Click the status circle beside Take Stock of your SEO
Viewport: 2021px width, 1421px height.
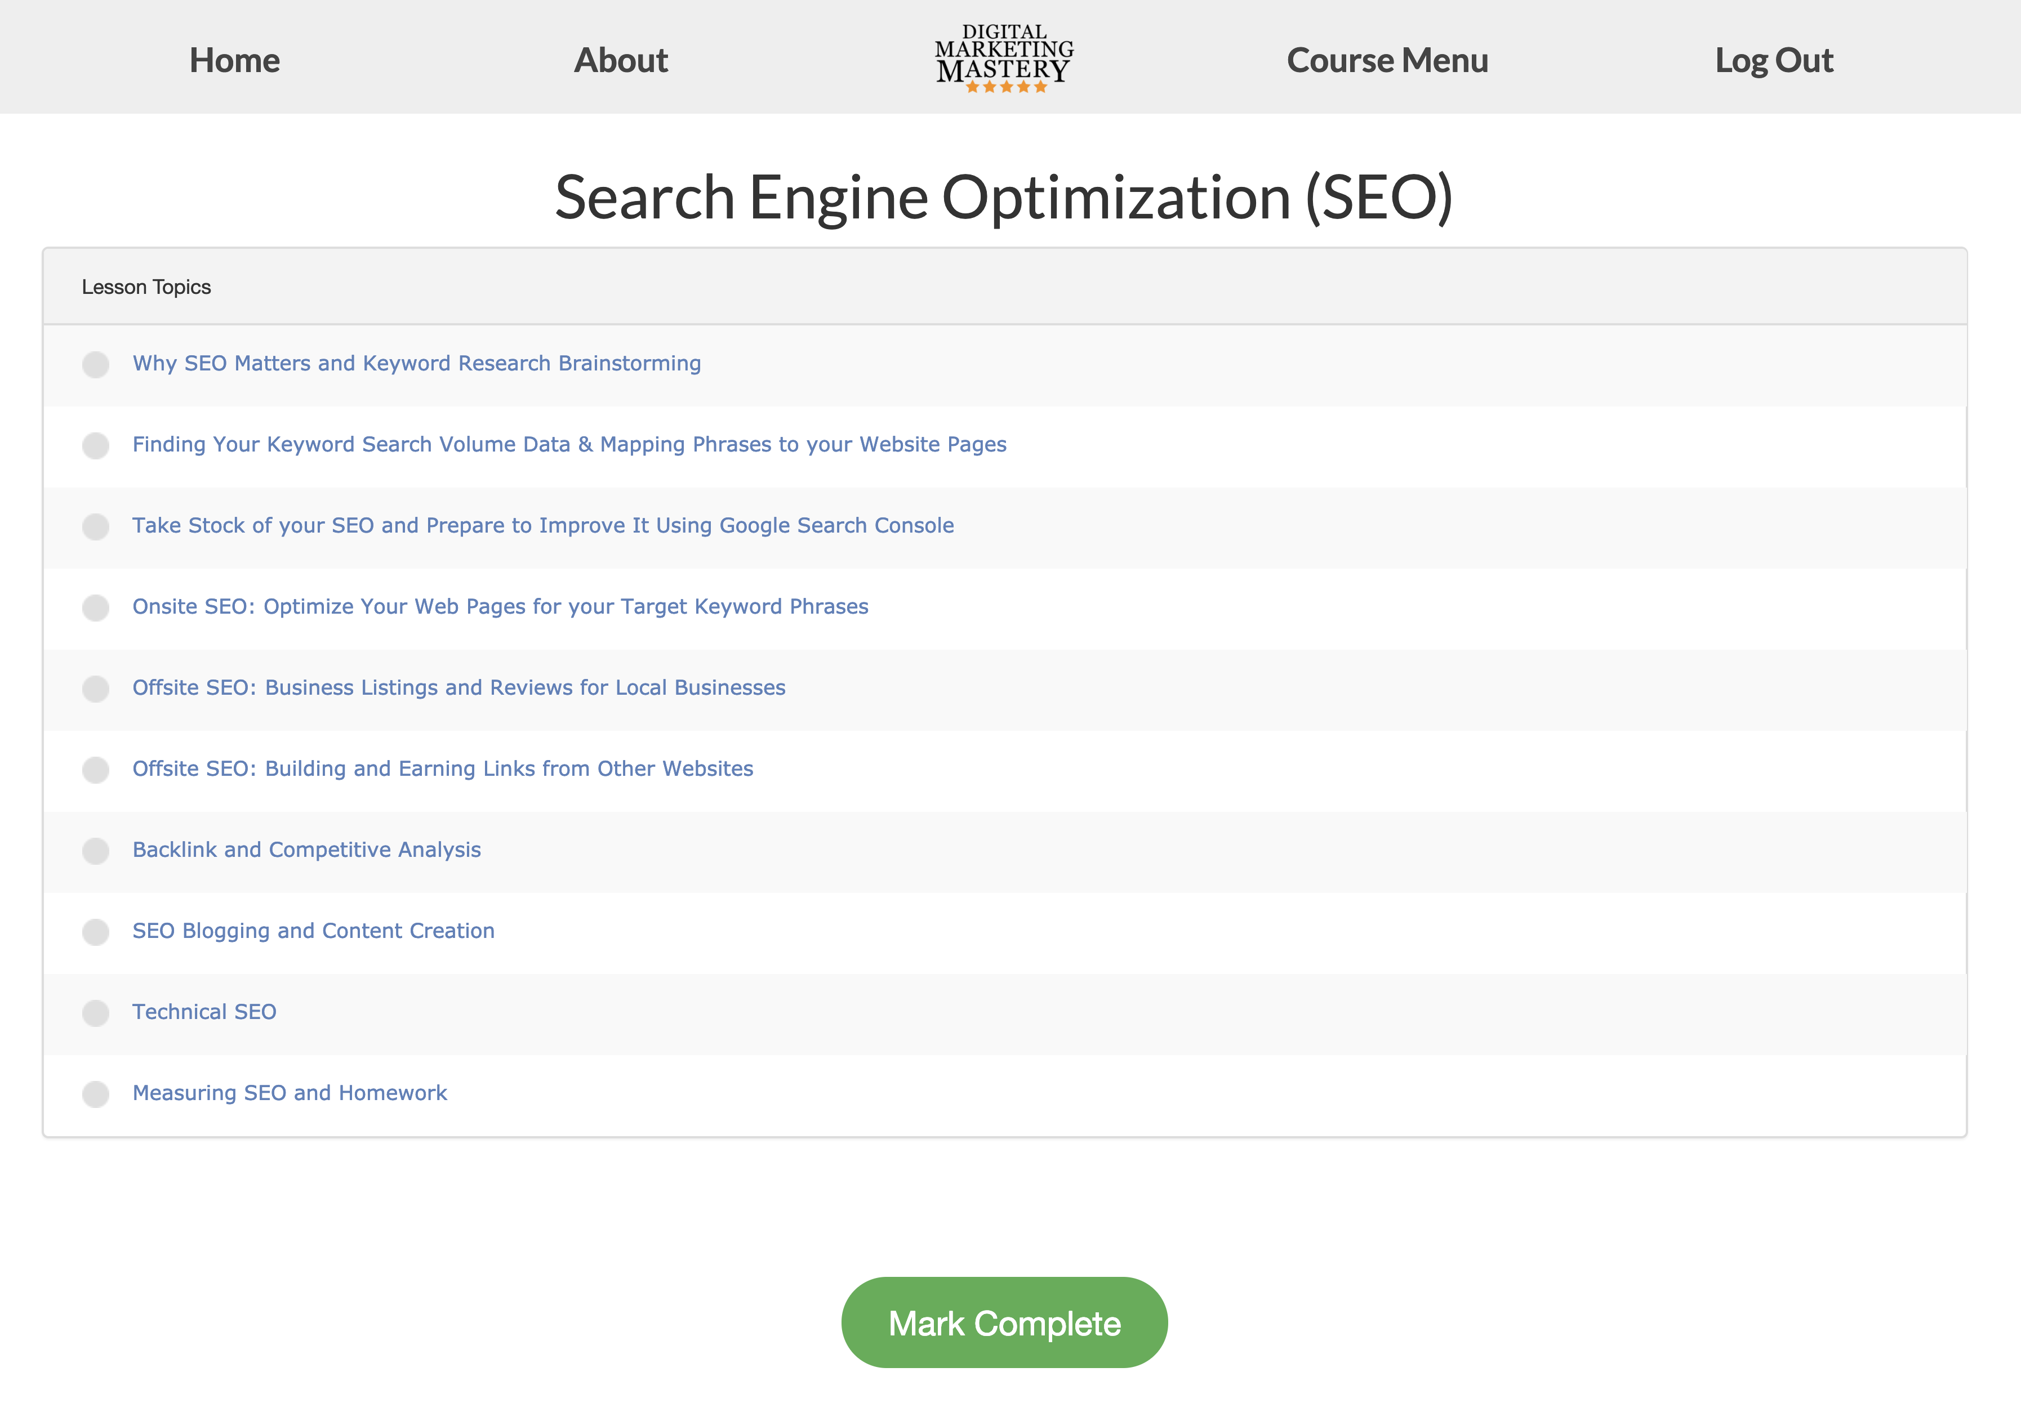[96, 526]
